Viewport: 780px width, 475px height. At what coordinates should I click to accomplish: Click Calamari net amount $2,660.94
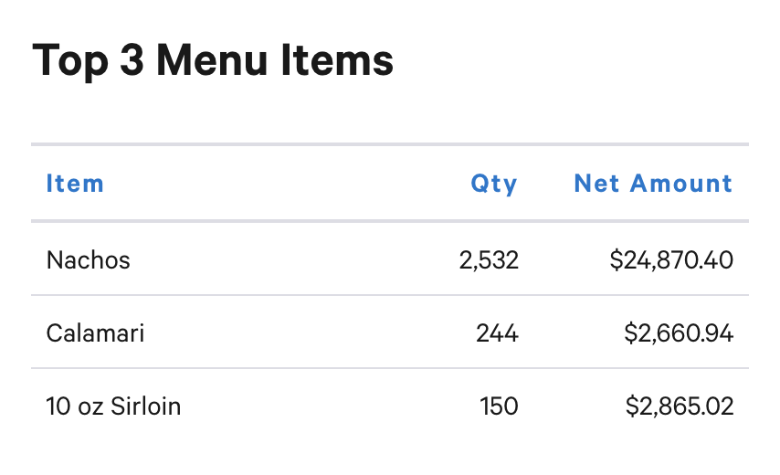click(679, 333)
